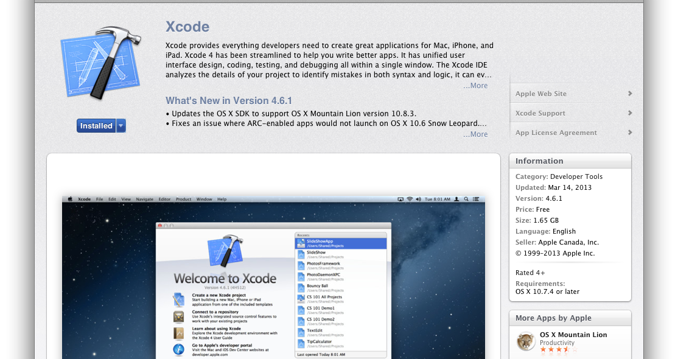
Task: Click the book icon beside Learn about using Xcode
Action: [178, 333]
